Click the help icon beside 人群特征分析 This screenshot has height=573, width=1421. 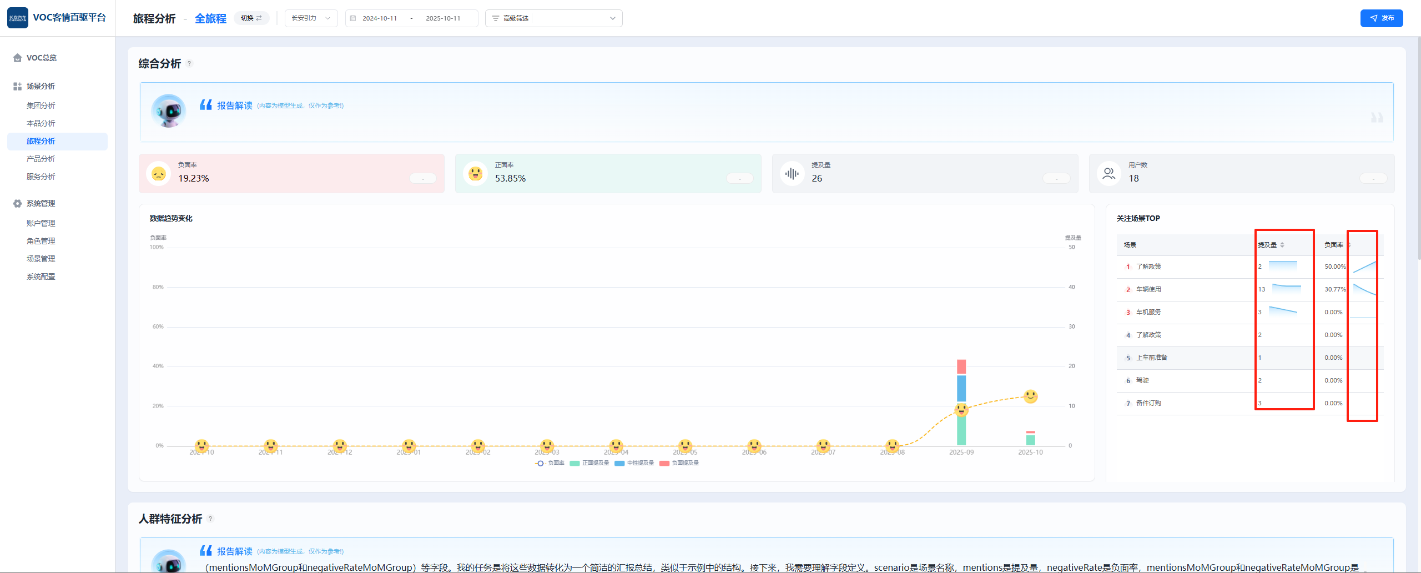pyautogui.click(x=210, y=519)
